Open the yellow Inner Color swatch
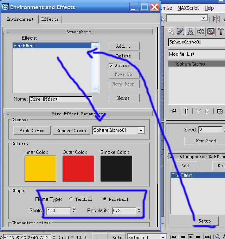This screenshot has width=225, height=239. [40, 169]
